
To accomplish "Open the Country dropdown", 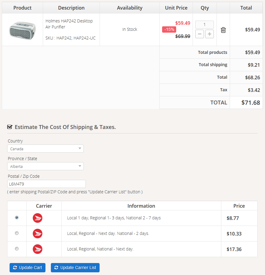I will pos(45,149).
